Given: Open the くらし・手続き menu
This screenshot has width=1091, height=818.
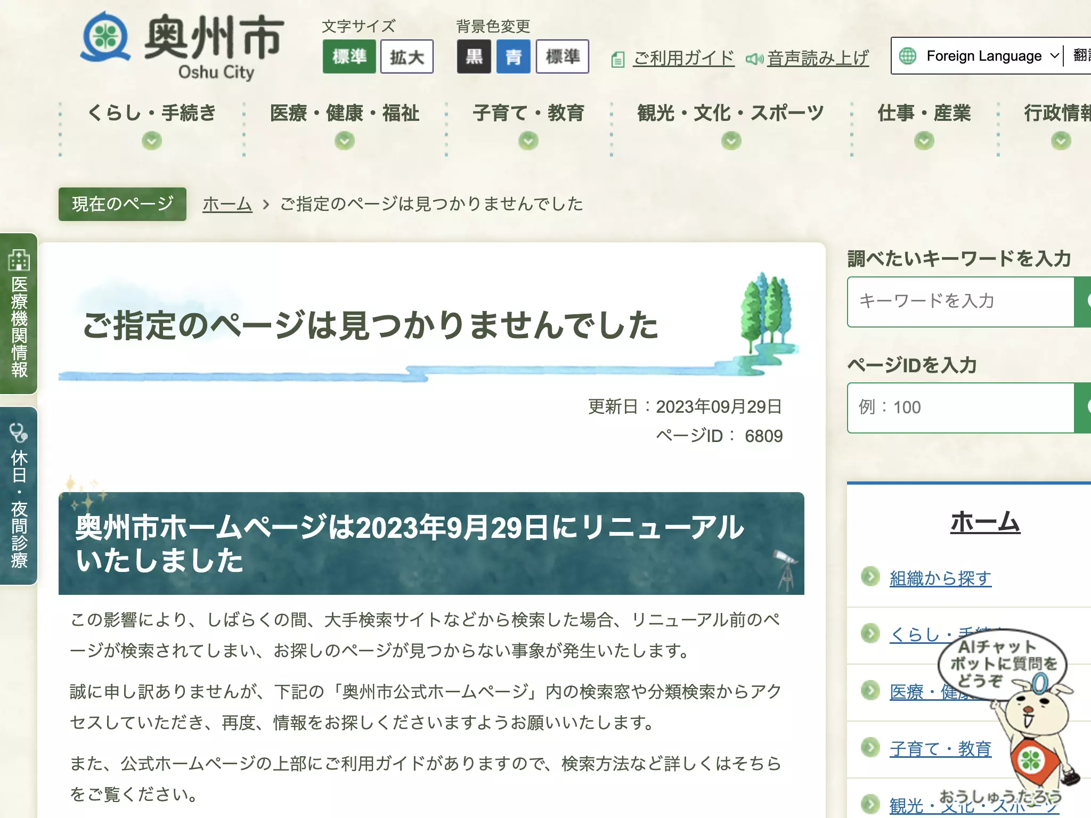Looking at the screenshot, I should click(x=152, y=113).
